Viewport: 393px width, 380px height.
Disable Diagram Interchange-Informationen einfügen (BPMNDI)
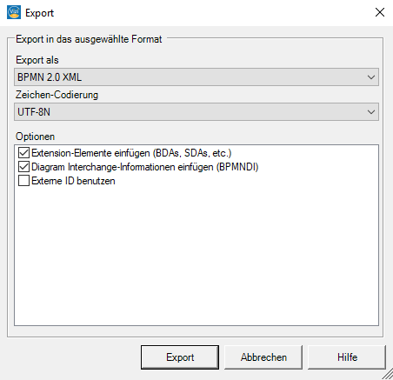23,167
